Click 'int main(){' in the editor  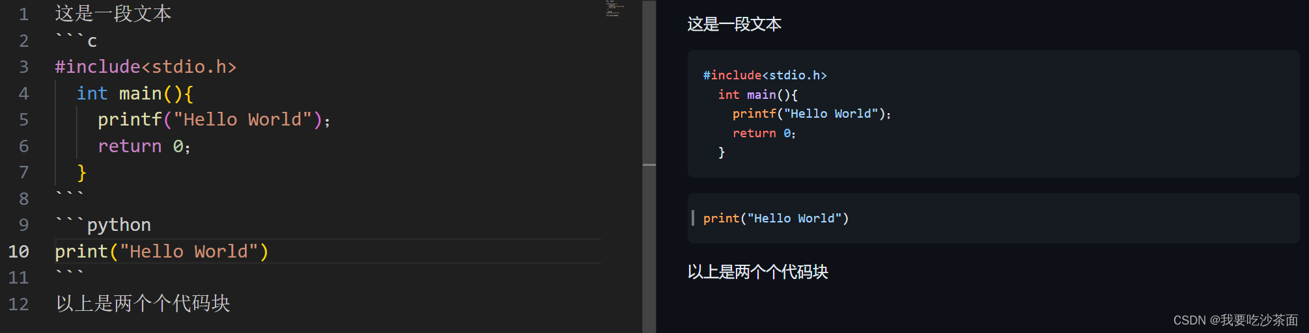[135, 94]
